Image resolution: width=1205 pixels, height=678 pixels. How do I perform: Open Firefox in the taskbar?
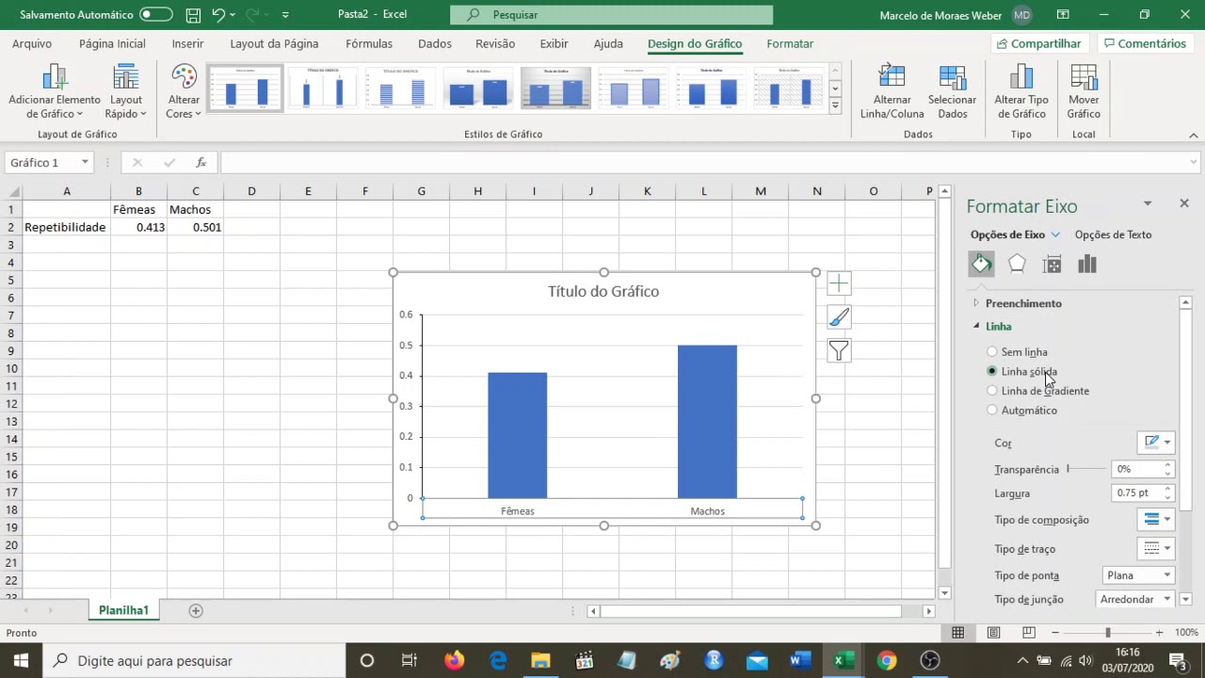[x=454, y=660]
